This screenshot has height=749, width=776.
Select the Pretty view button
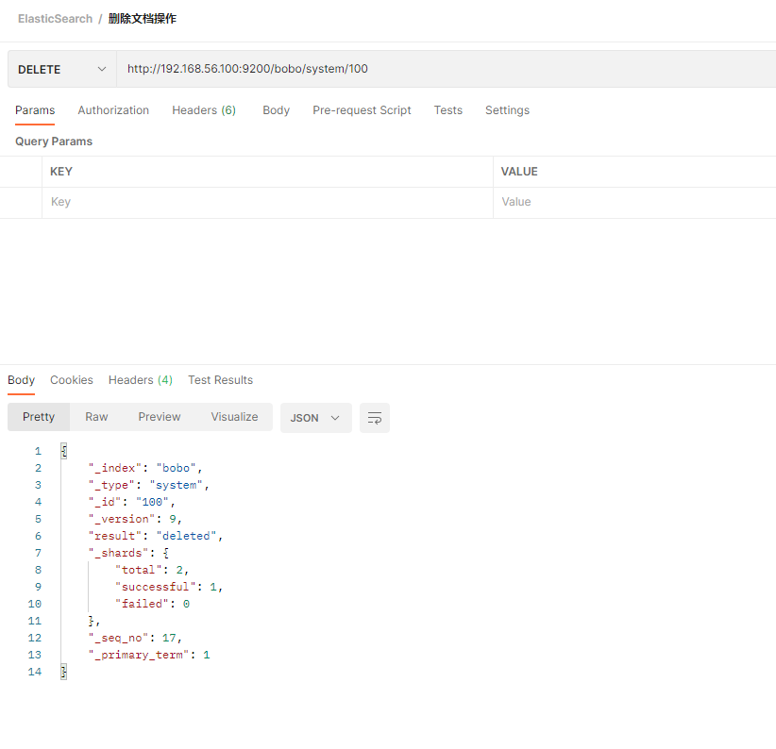point(39,417)
